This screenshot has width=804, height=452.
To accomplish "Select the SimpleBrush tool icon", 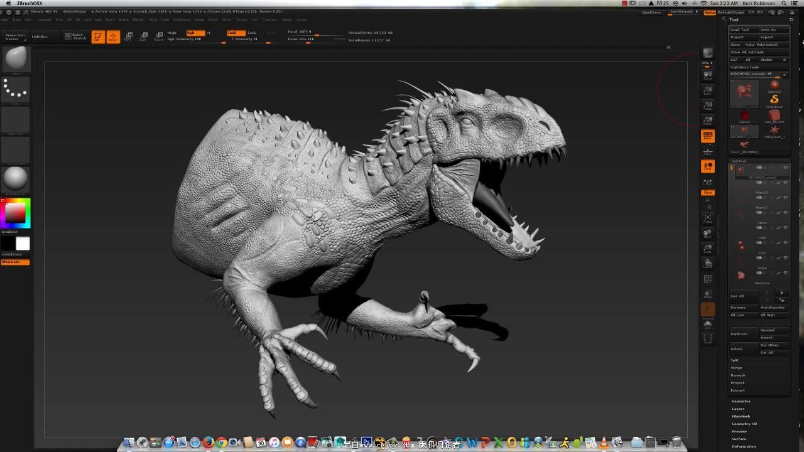I will point(774,101).
